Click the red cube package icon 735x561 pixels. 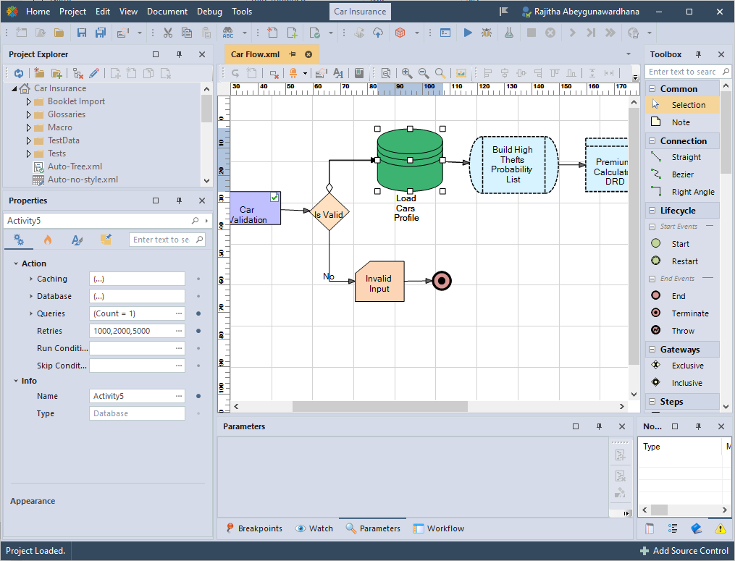[x=400, y=33]
